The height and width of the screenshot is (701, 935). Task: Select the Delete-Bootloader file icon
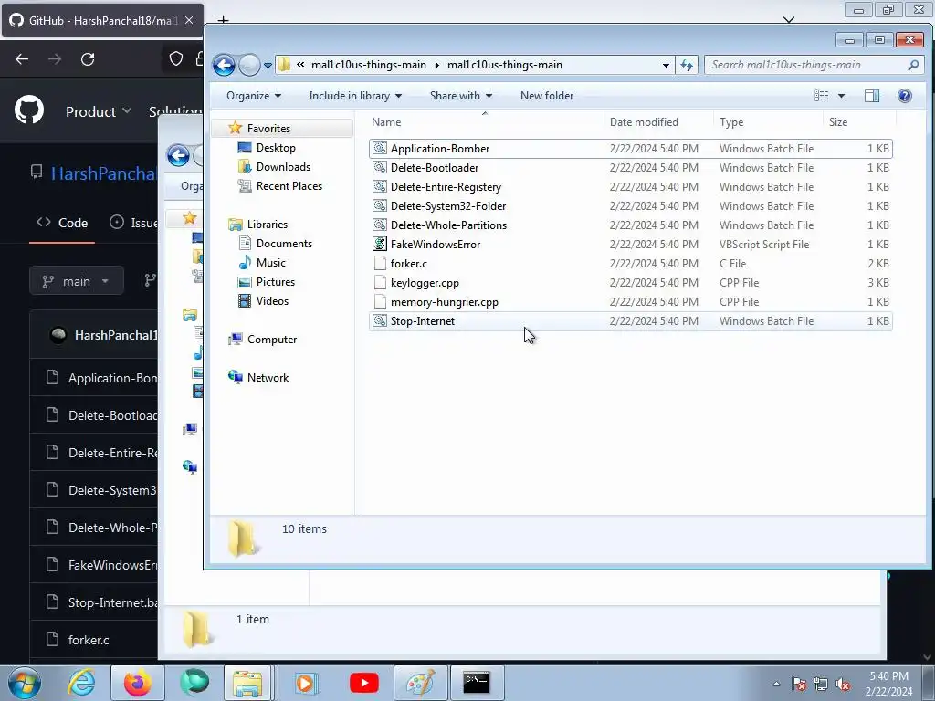380,168
